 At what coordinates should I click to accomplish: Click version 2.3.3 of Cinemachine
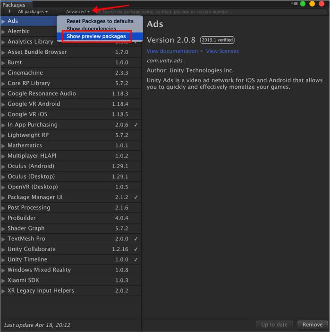[122, 73]
